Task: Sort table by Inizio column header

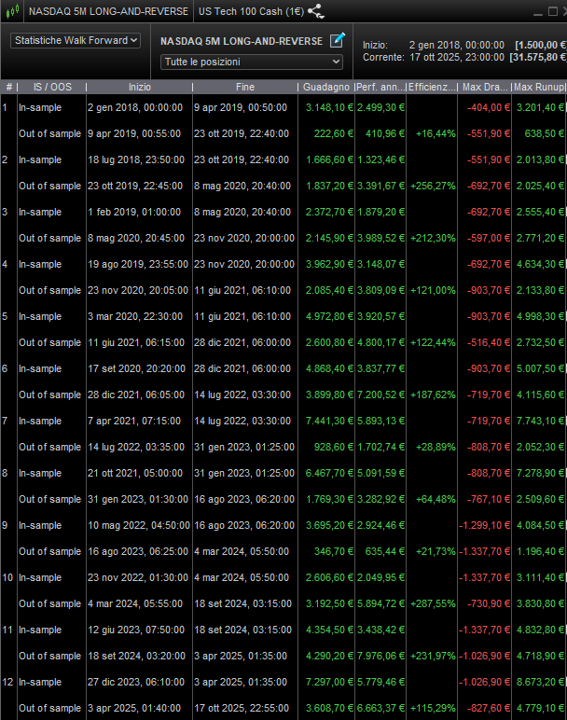Action: 139,87
